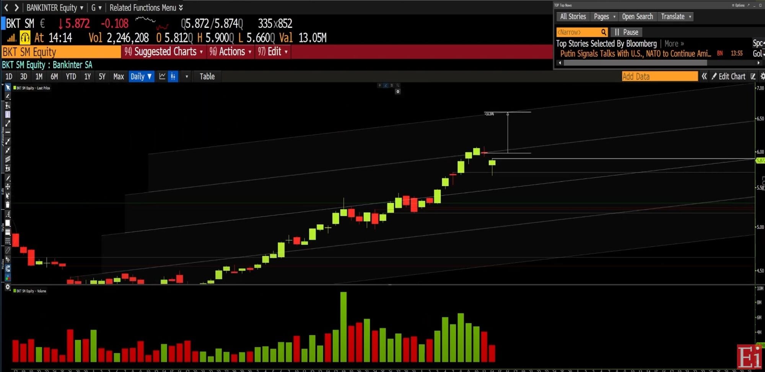Toggle the magnet snap mode

[x=8, y=268]
